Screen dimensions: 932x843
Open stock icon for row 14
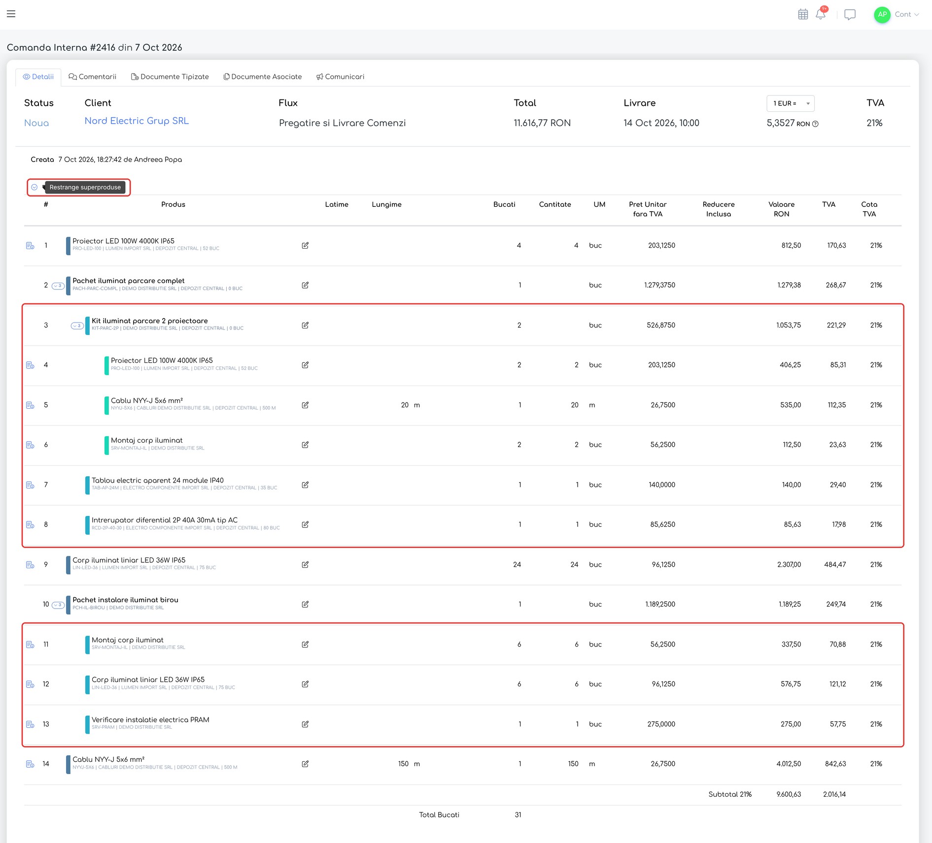point(30,764)
